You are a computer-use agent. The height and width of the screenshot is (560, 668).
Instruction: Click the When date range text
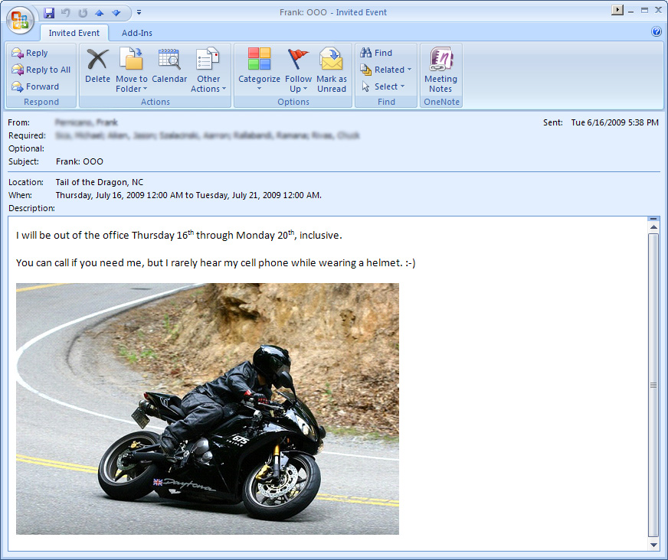click(x=188, y=195)
